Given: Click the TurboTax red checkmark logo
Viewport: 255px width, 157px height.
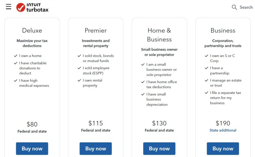Looking at the screenshot, I should pos(21,7).
